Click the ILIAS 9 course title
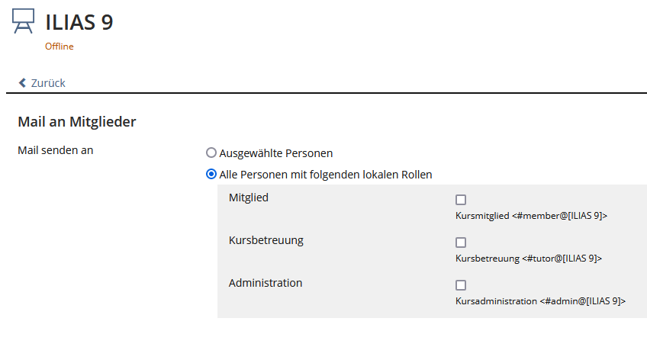 [79, 22]
